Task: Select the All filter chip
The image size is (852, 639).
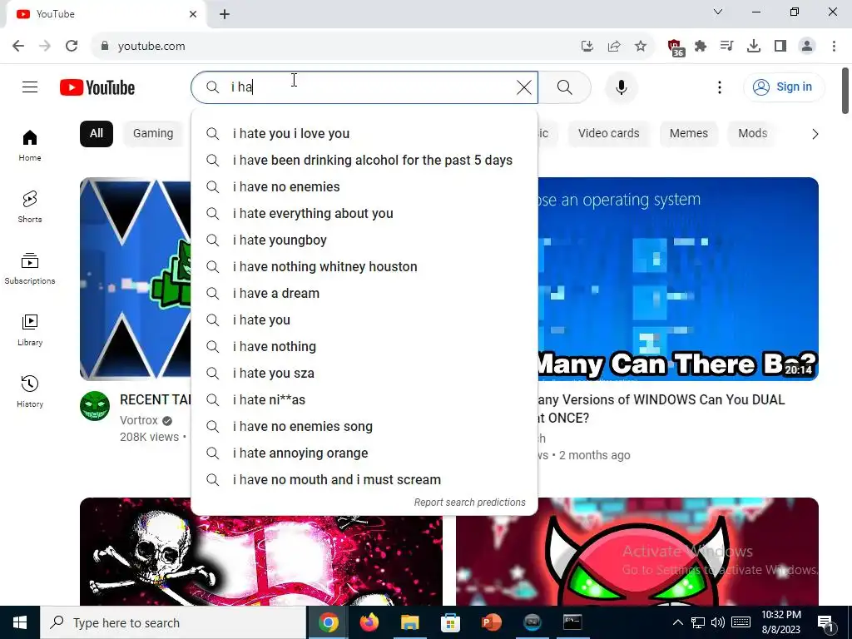Action: [97, 134]
